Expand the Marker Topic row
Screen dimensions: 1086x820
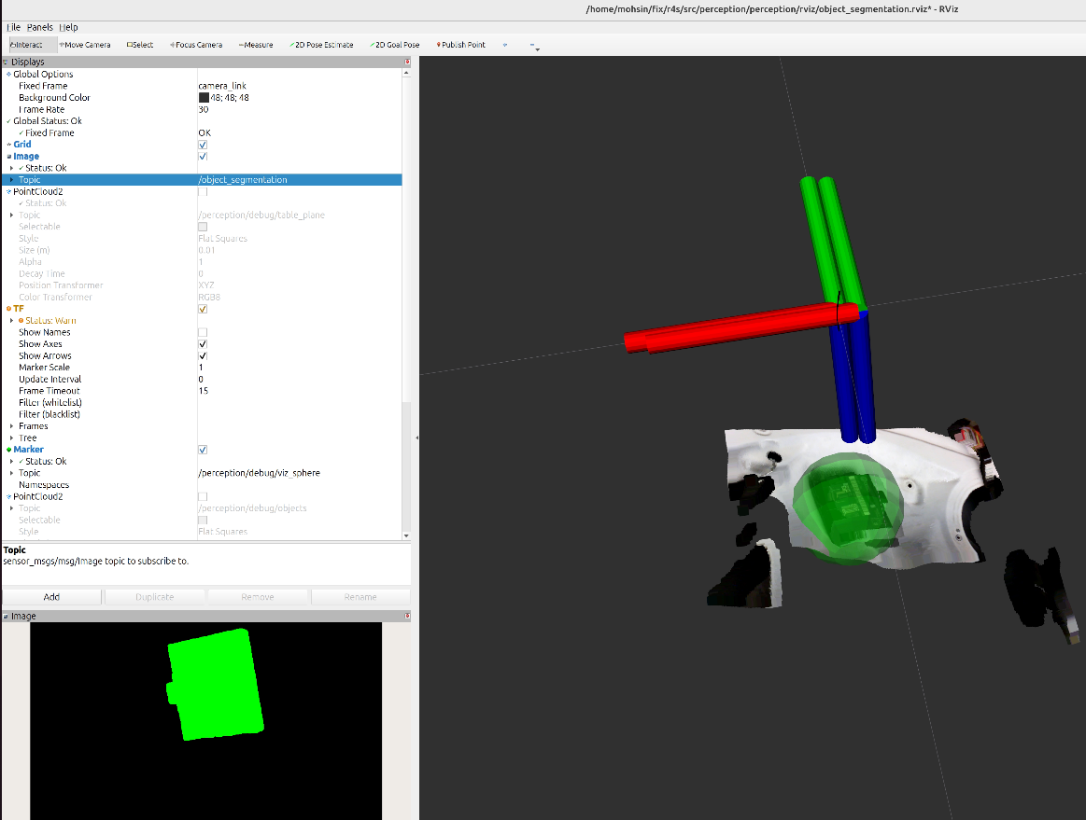pos(11,473)
